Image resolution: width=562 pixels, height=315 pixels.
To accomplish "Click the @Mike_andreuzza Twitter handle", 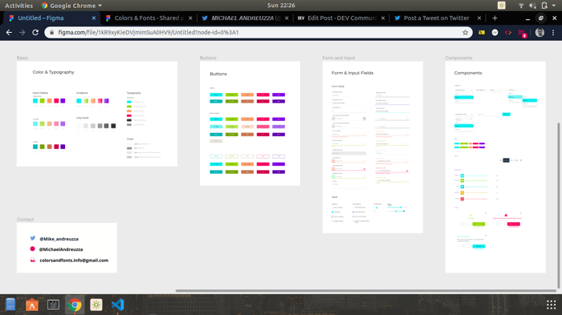I will (59, 239).
